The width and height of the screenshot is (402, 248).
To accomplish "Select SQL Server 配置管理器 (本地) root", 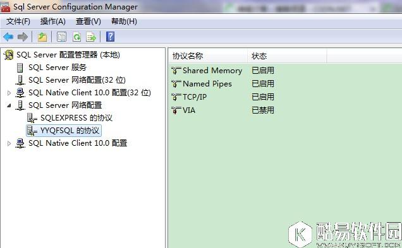I will point(68,55).
